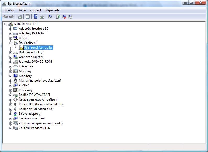Click the last toolbar icon with down arrow
This screenshot has height=152, width=208.
pos(70,17)
